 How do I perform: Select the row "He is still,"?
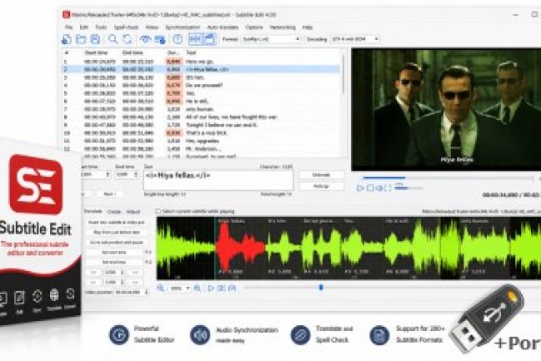click(201, 101)
